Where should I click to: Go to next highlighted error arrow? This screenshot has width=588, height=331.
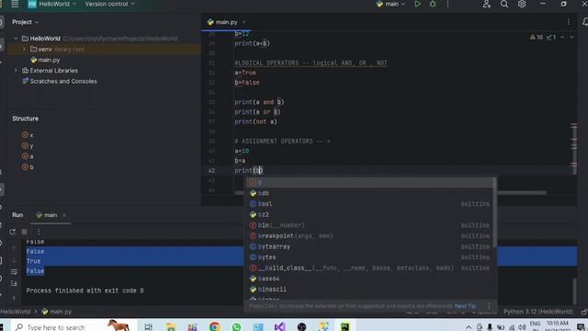click(571, 37)
